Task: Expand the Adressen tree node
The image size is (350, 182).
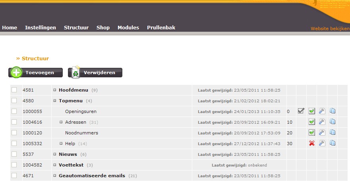Action: pos(61,122)
